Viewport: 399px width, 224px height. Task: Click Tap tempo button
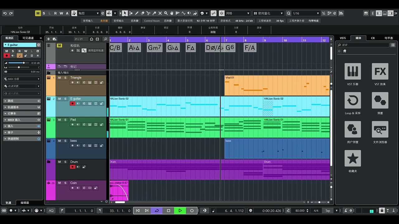coord(328,211)
